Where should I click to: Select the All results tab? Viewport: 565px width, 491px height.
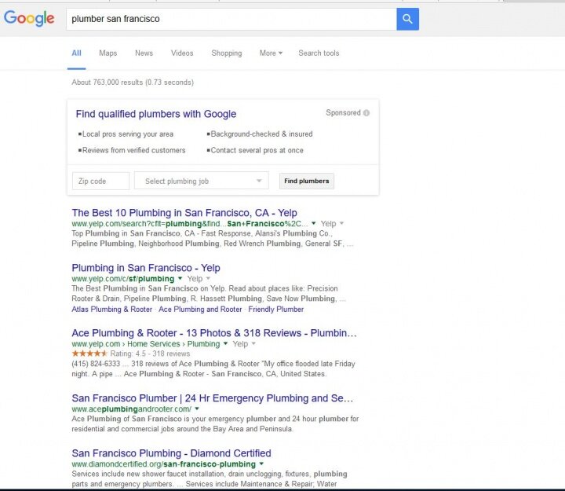(x=76, y=53)
